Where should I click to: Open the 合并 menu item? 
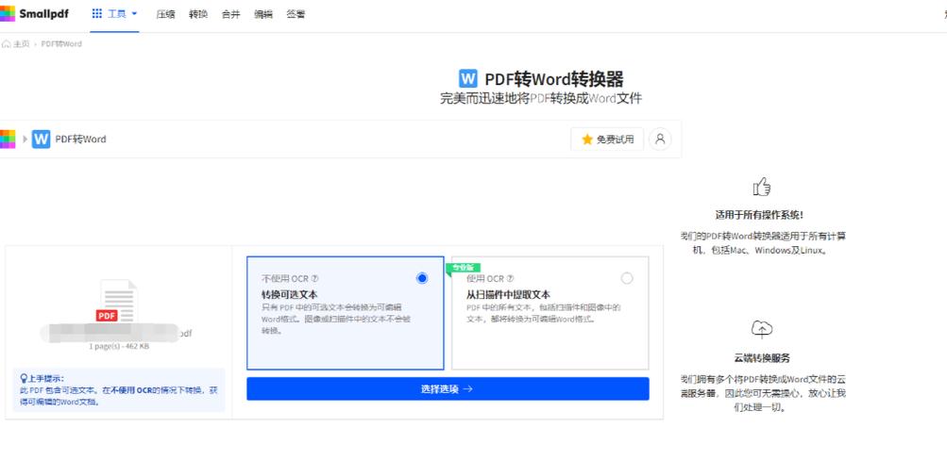(x=230, y=14)
